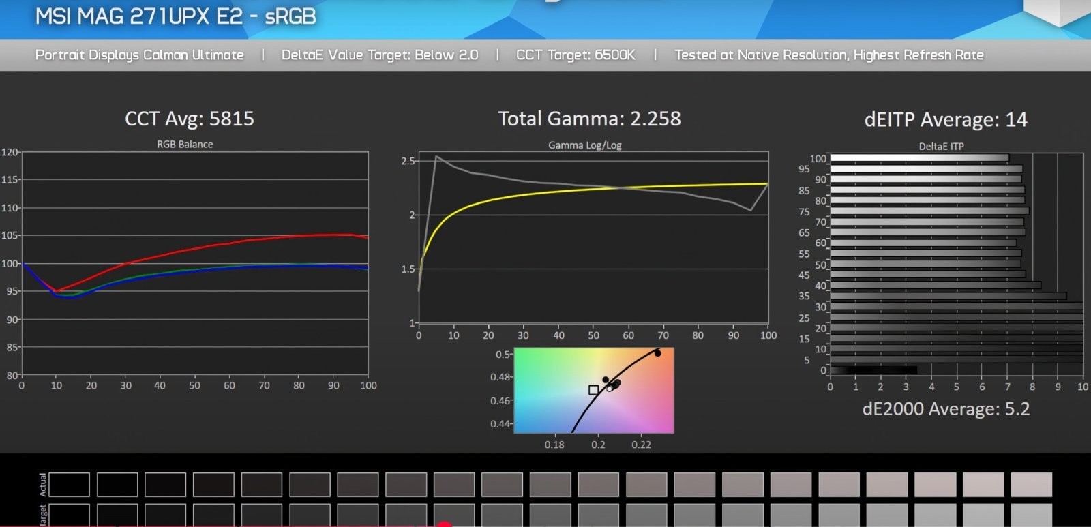The image size is (1091, 527).
Task: Click "0.22" on chromaticity chart x-axis
Action: [x=641, y=445]
